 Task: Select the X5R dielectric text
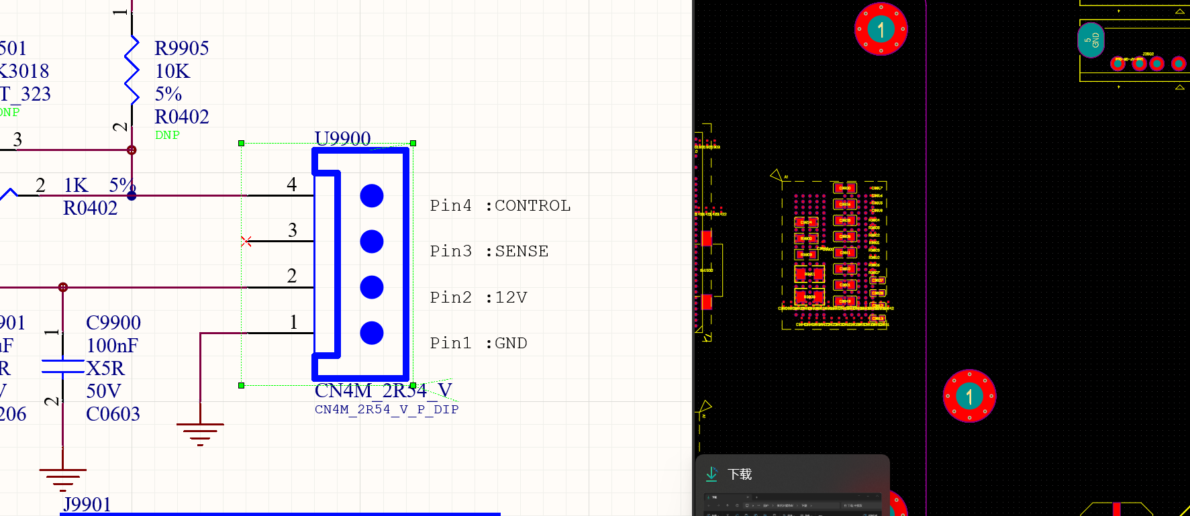click(x=105, y=368)
